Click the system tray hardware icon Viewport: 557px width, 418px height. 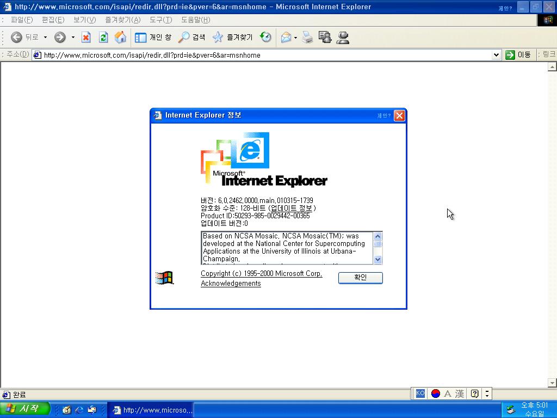[x=511, y=410]
